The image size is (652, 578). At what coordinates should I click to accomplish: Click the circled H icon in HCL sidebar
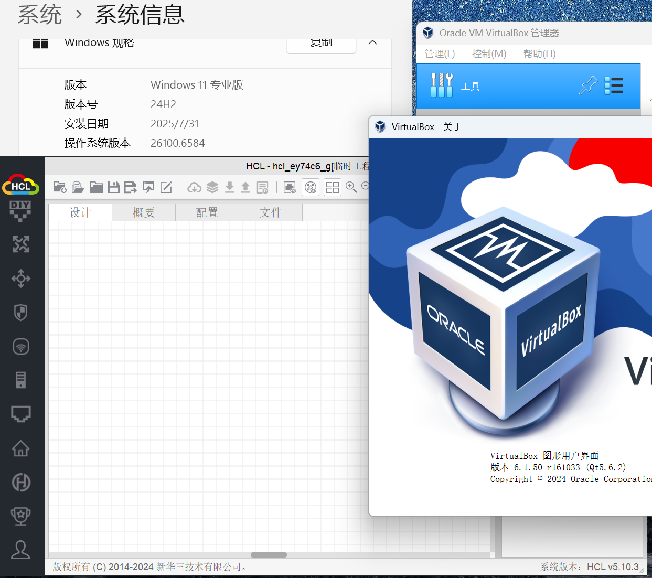pos(20,483)
